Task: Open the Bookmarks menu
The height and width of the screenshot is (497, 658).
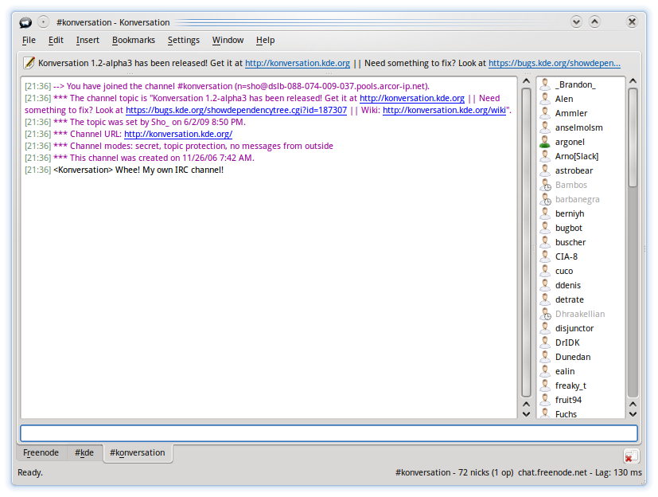Action: click(134, 40)
